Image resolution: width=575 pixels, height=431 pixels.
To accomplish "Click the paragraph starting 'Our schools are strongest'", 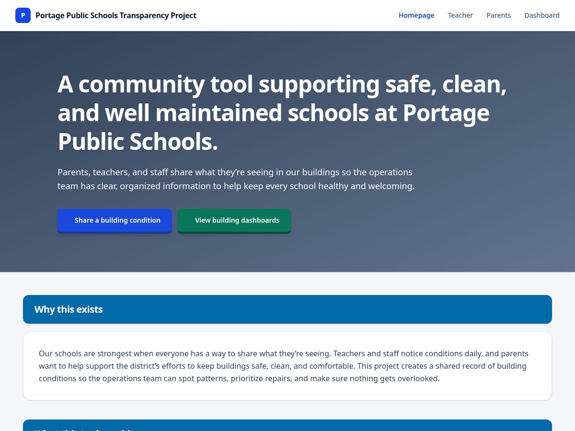I will (284, 366).
